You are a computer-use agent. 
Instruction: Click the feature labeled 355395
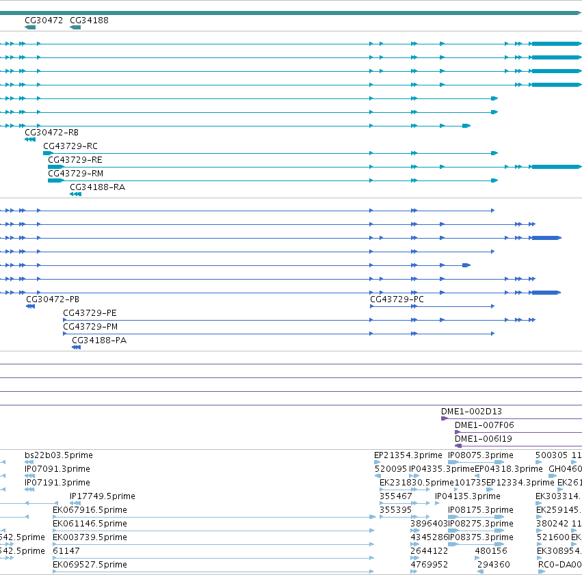396,510
